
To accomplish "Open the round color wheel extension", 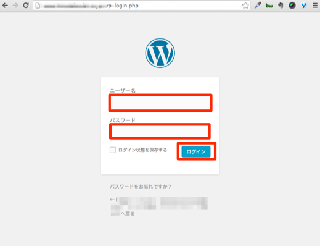I will pyautogui.click(x=292, y=6).
